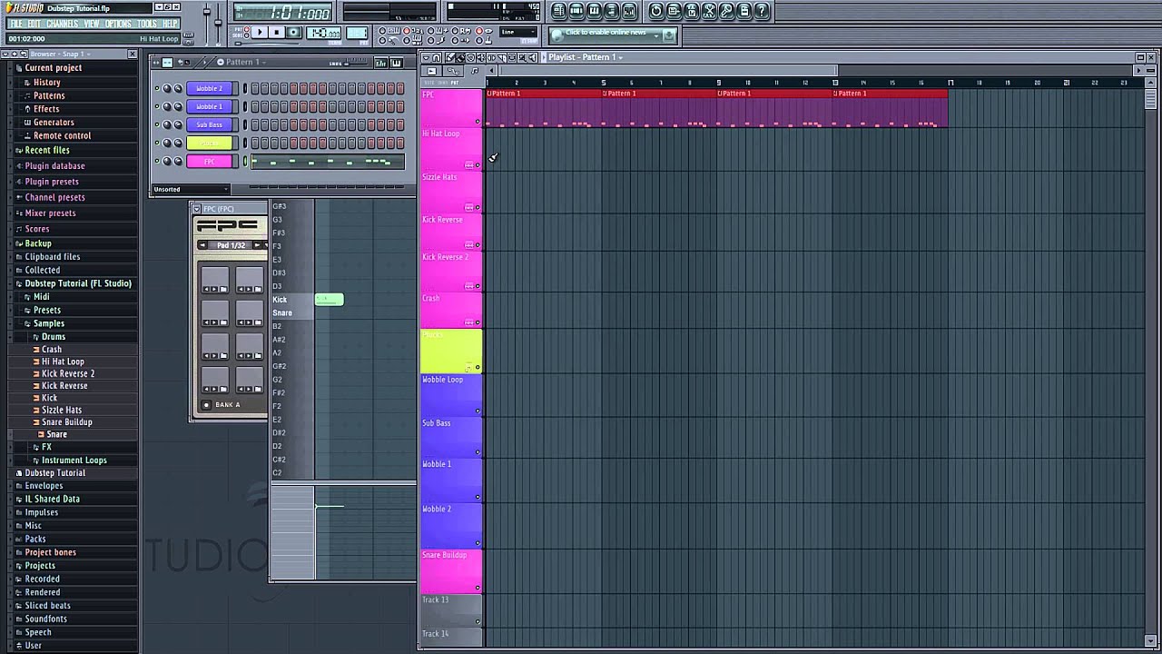This screenshot has width=1162, height=654.
Task: Toggle the Playlist snap magnet icon
Action: [x=437, y=58]
